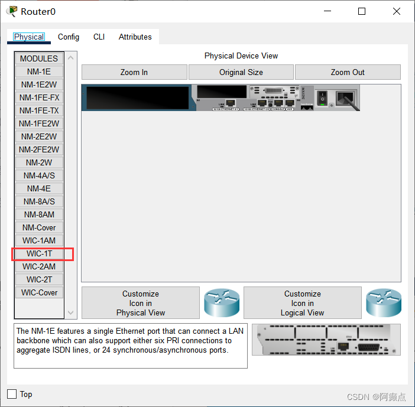Select the WIC-1AM module
This screenshot has height=407, width=415.
click(x=39, y=240)
